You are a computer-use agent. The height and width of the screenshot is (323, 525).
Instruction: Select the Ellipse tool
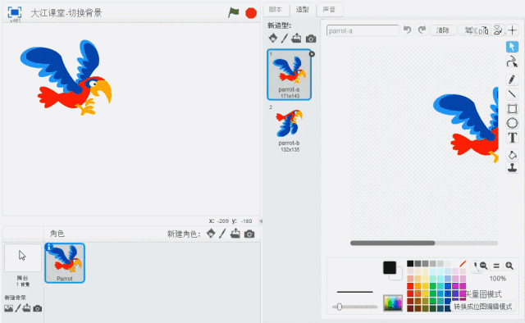click(x=512, y=123)
